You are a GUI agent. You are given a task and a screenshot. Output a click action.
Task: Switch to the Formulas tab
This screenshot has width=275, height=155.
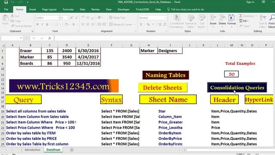coord(68,9)
